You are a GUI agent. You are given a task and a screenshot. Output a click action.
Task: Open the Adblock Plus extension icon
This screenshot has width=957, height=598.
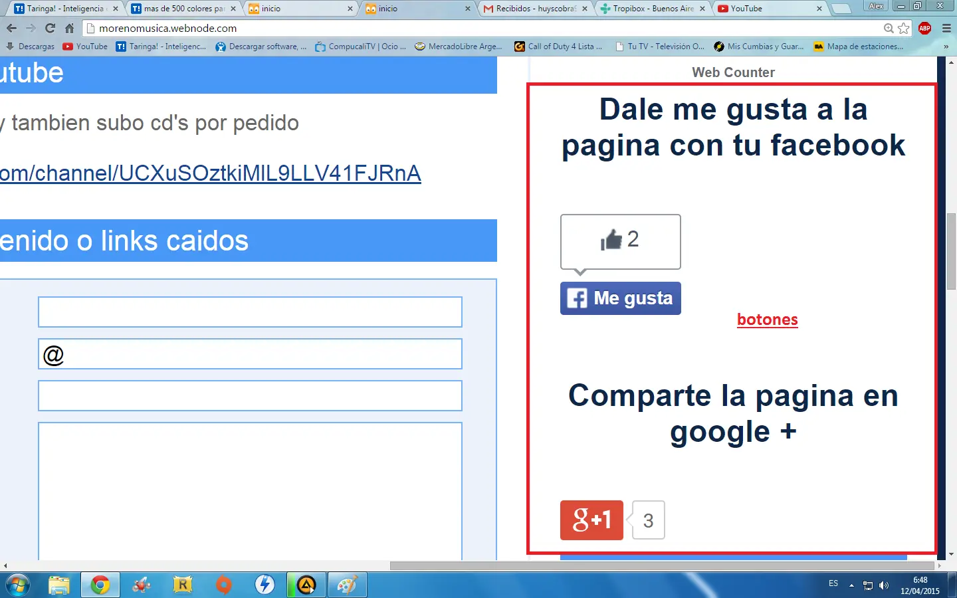pos(924,29)
